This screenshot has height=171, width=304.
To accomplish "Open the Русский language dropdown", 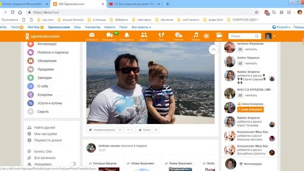I will (281, 27).
